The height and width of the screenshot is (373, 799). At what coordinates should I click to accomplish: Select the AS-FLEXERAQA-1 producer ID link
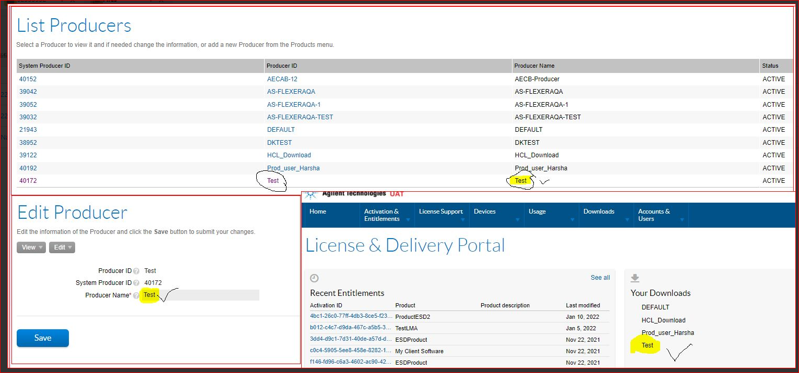pyautogui.click(x=294, y=105)
